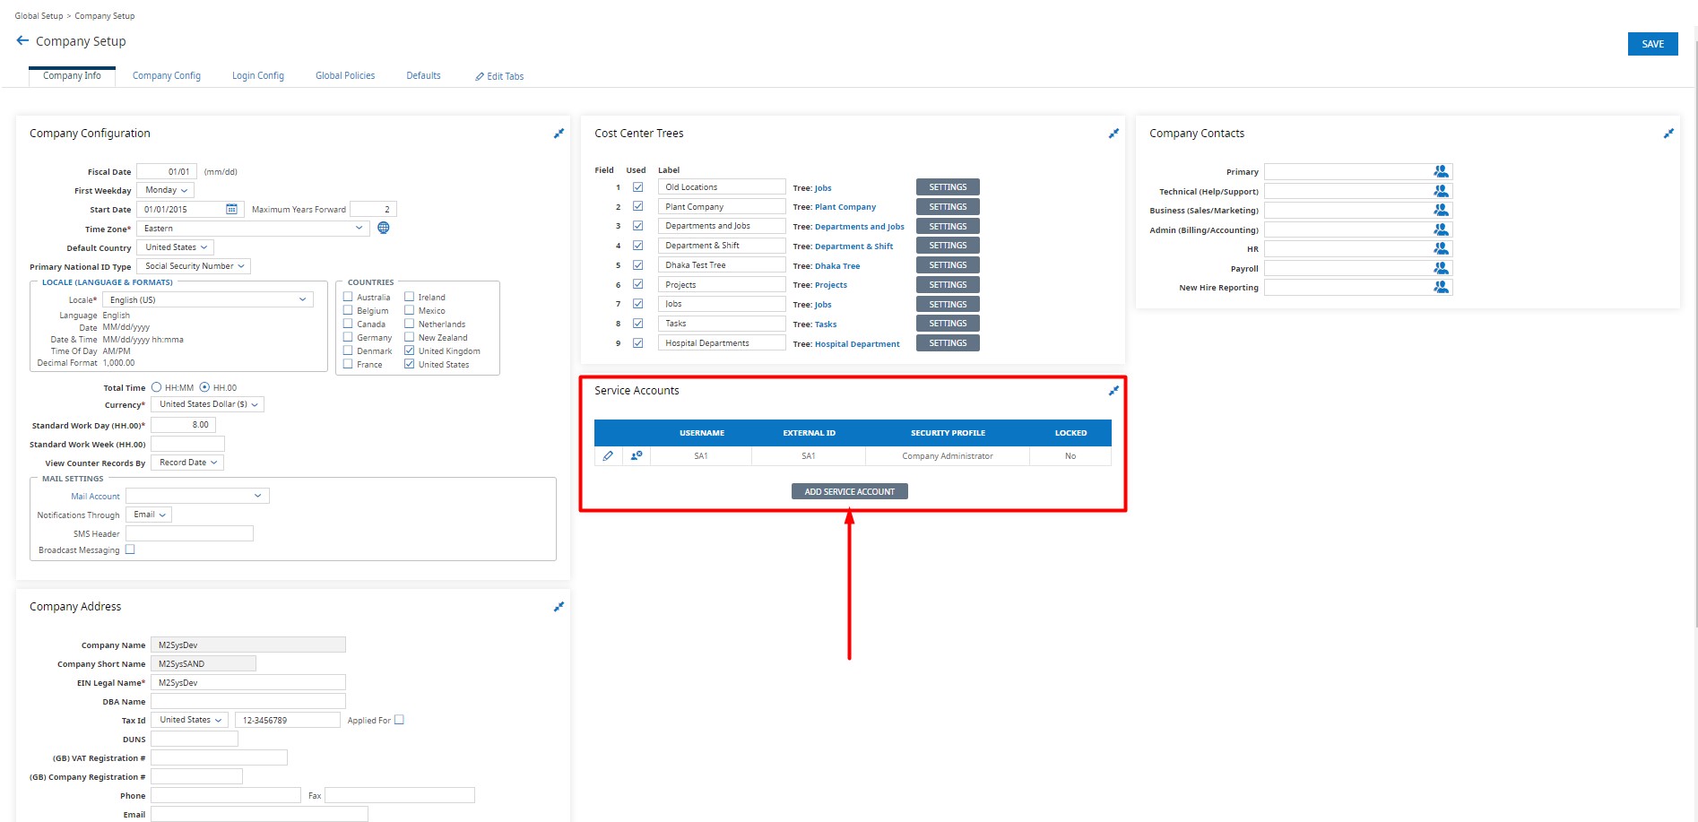Select contact icon for Payroll field
Viewport: 1698px width, 822px height.
tap(1441, 268)
